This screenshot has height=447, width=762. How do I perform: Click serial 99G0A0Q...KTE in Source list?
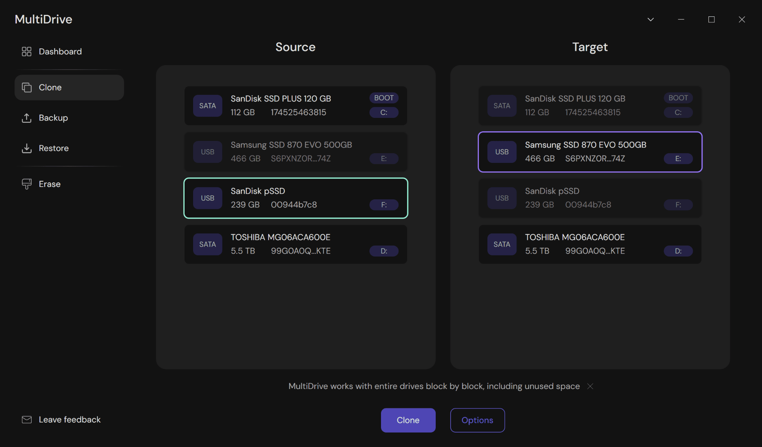[301, 251]
